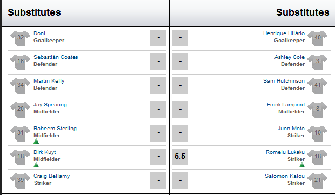Click the green substitution arrow under Romelu Lukaku

pos(302,165)
